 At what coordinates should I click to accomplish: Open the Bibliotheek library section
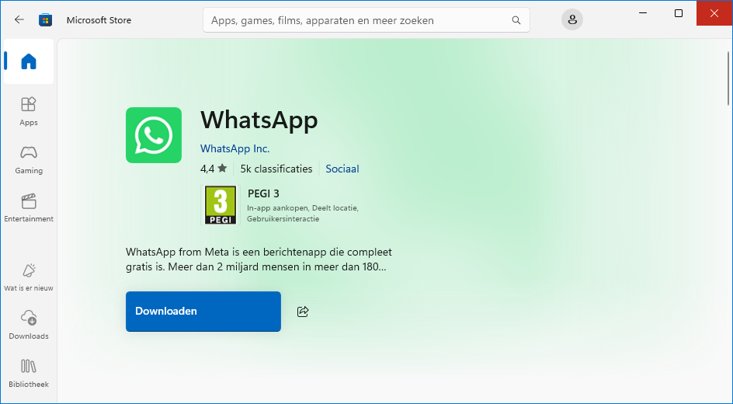(29, 373)
